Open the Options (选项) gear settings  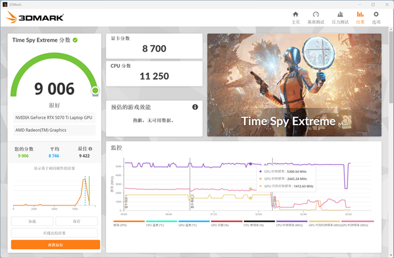point(376,17)
